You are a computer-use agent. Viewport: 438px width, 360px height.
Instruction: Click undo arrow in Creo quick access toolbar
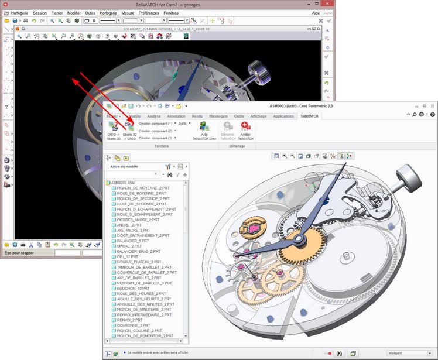click(x=138, y=106)
